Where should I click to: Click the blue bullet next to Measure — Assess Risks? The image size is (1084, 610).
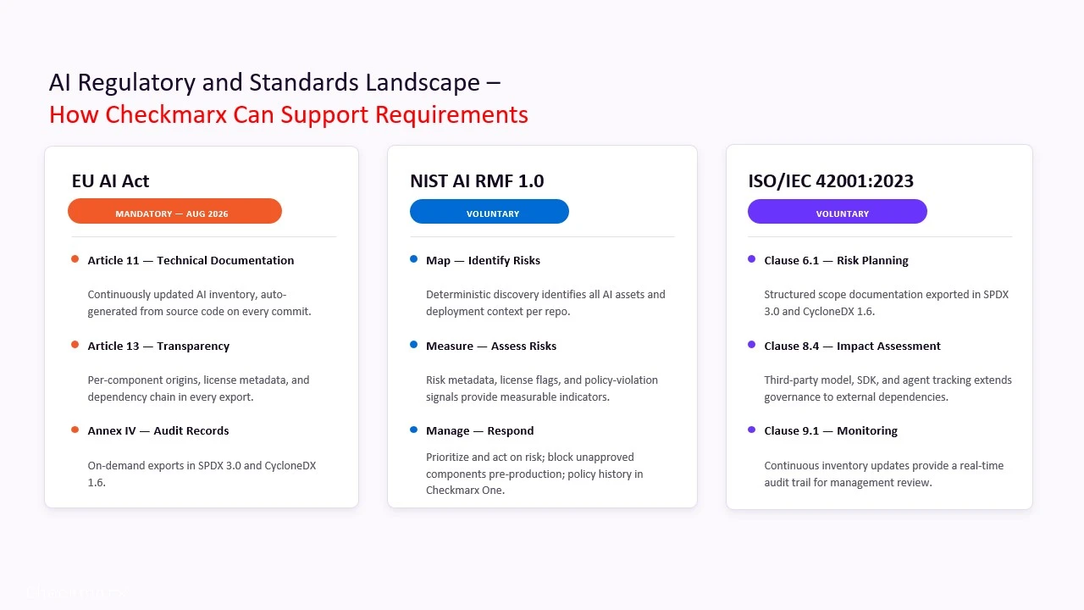pyautogui.click(x=414, y=345)
